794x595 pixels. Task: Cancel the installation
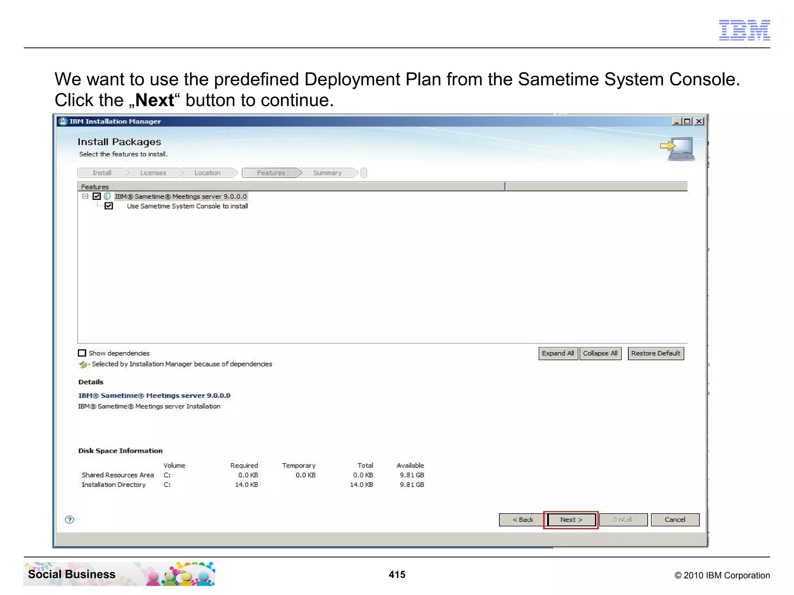(x=675, y=520)
